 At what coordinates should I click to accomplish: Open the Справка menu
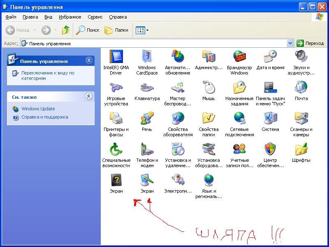[x=118, y=17]
